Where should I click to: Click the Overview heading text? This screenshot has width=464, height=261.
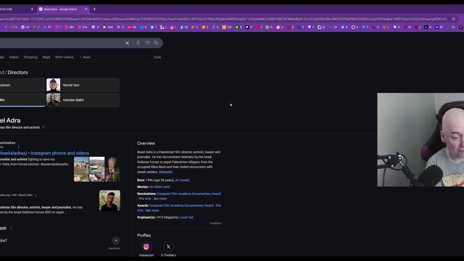coord(146,143)
